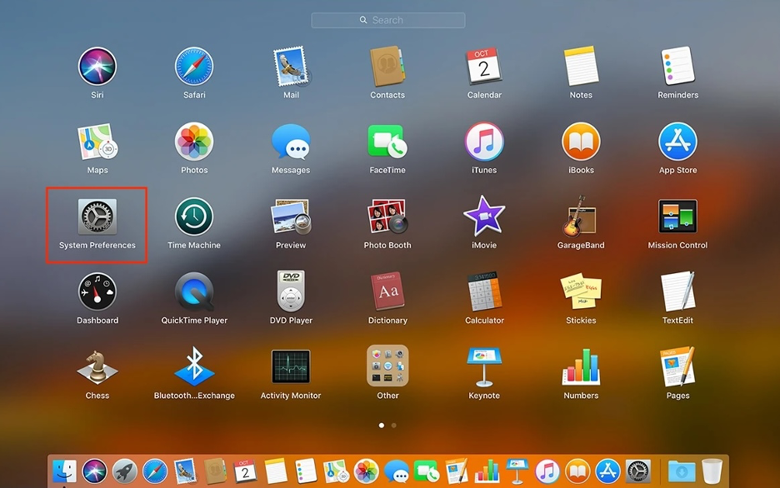Expand the Other apps folder
780x488 pixels.
point(387,366)
